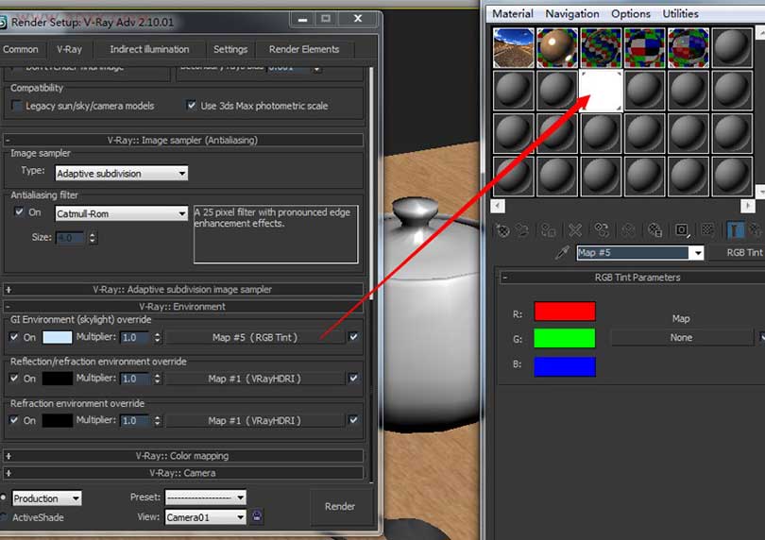Viewport: 765px width, 540px height.
Task: Open the Image sampler Type dropdown
Action: coord(121,173)
